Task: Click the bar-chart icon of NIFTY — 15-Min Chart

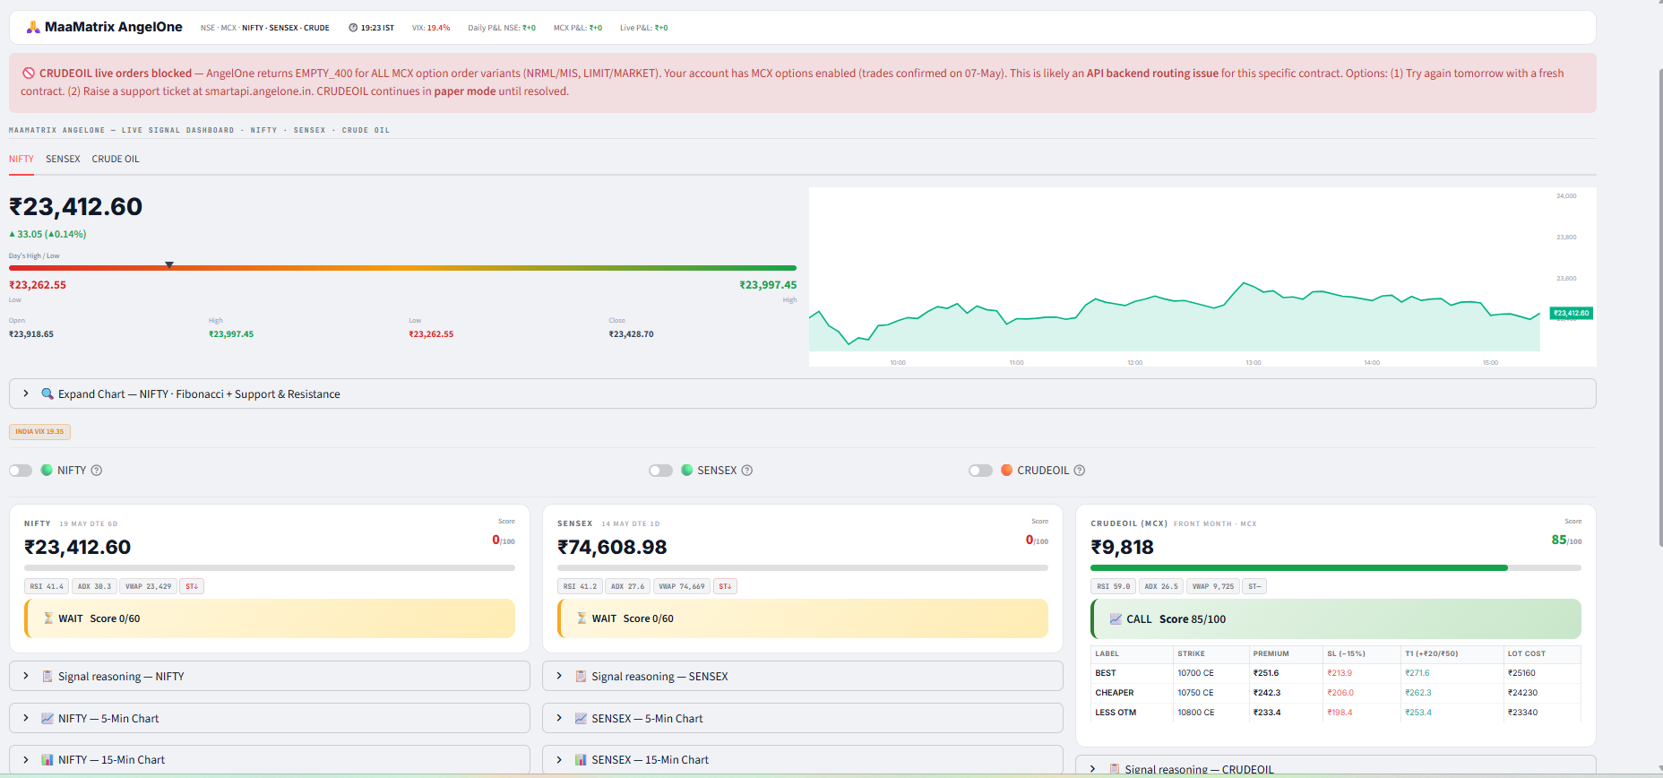Action: [x=47, y=760]
